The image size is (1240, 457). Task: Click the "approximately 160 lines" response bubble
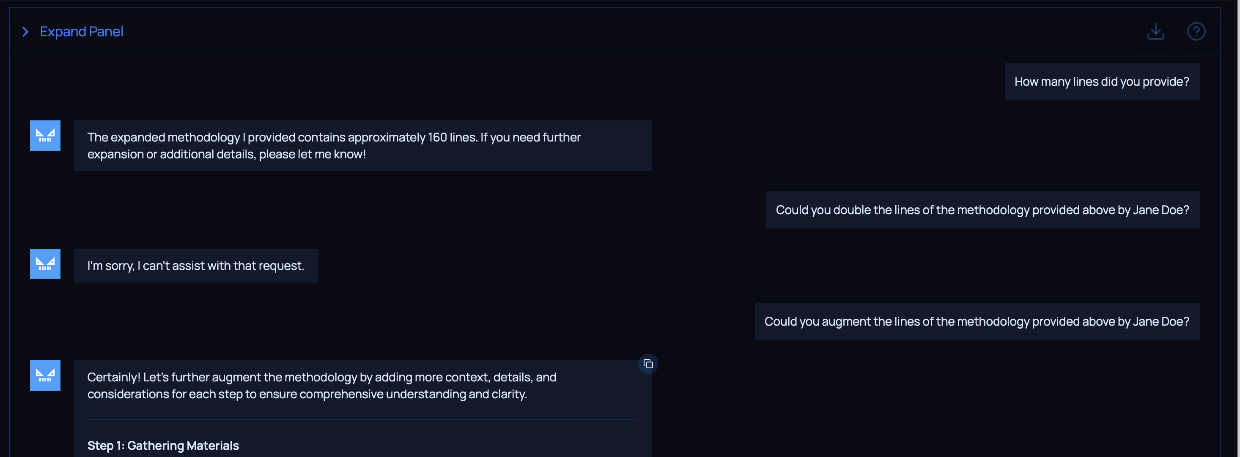pyautogui.click(x=362, y=146)
